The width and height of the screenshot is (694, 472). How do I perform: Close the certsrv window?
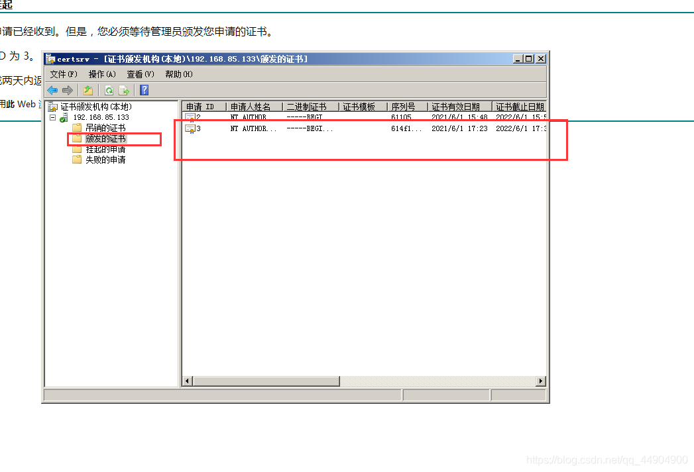pos(540,59)
